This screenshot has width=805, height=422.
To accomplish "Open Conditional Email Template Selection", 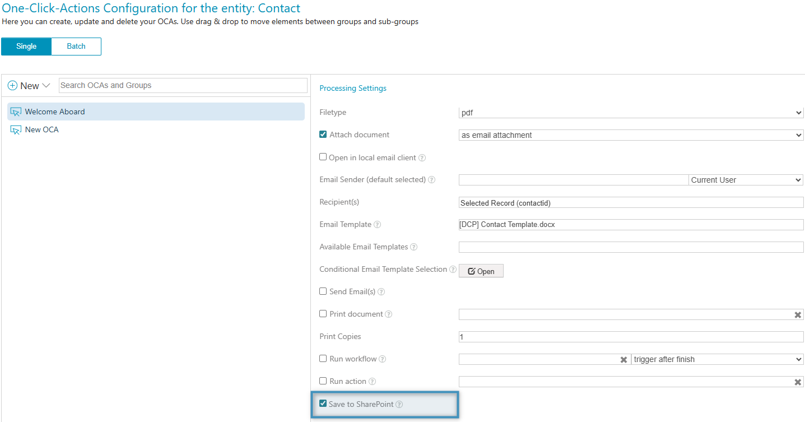I will tap(481, 271).
